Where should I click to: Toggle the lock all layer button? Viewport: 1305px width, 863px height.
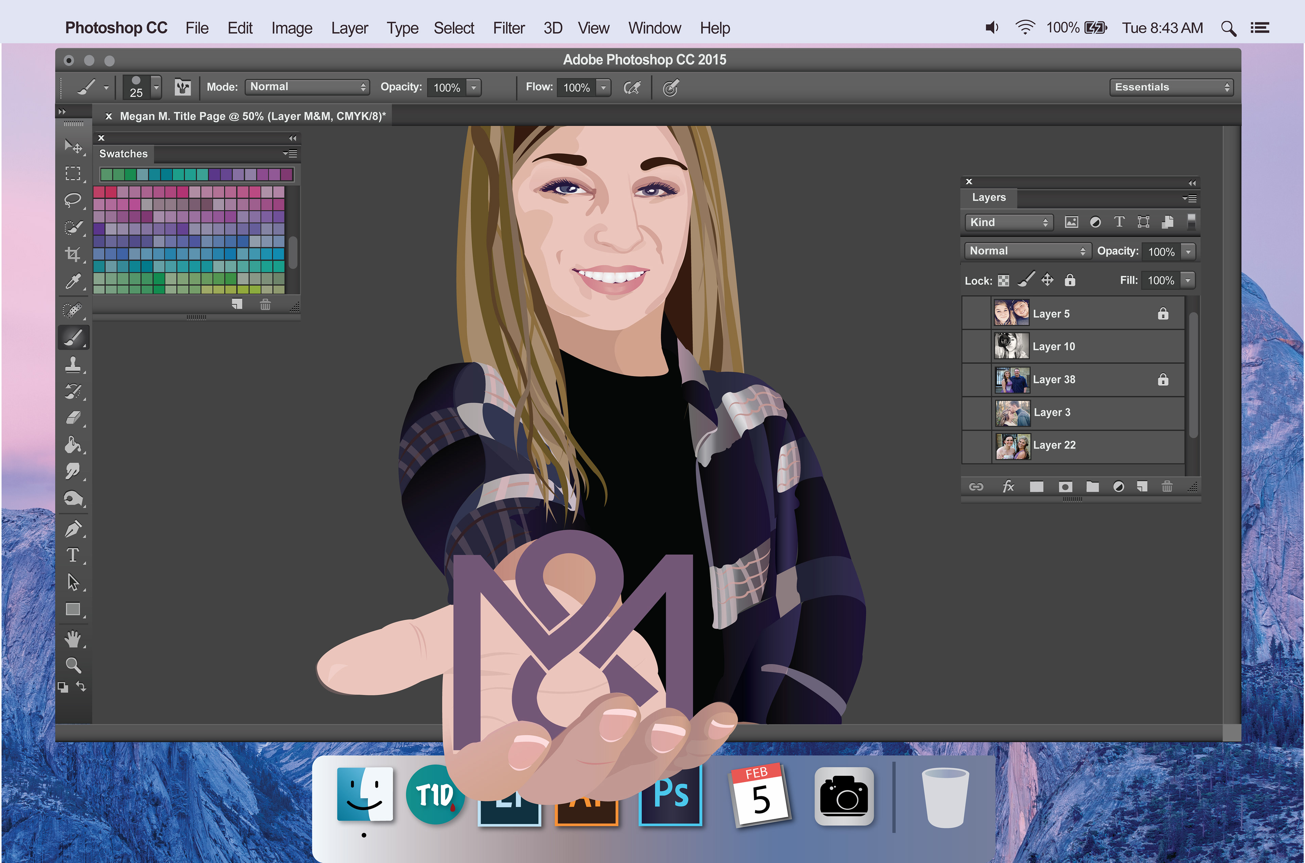click(x=1069, y=280)
